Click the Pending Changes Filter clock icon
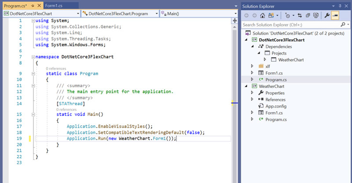This screenshot has width=352, height=183. tap(287, 15)
